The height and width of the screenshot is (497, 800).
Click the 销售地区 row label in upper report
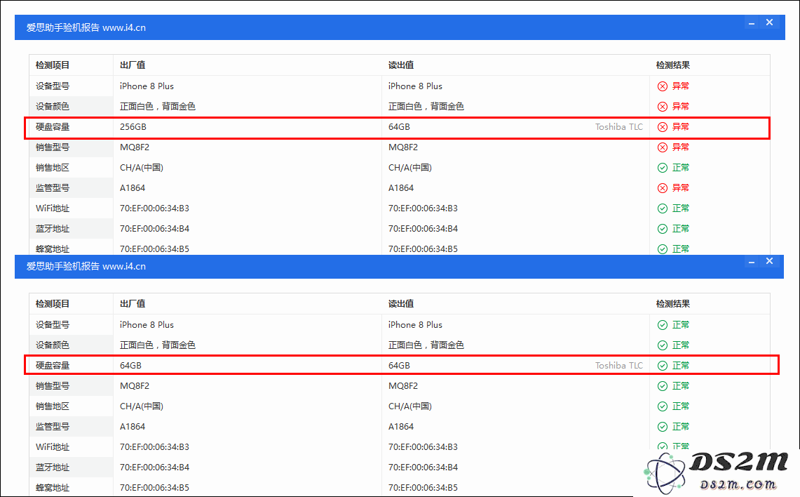[x=53, y=168]
